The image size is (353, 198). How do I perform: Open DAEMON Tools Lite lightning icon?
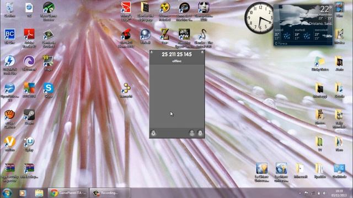pos(10,65)
